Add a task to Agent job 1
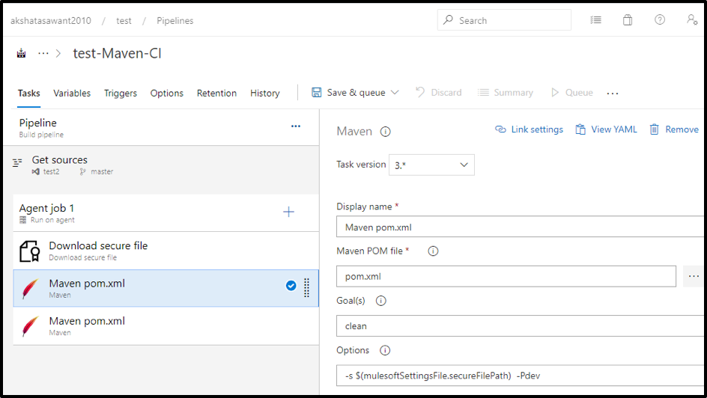 point(288,212)
